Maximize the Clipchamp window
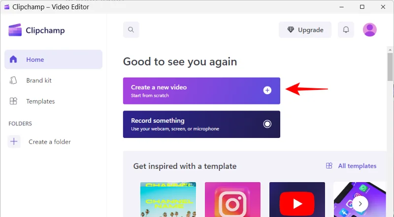Screen dimensions: 394x217 point(362,7)
